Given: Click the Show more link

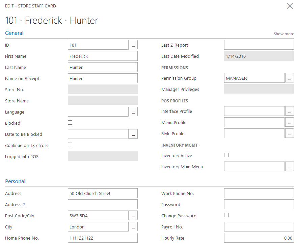Looking at the screenshot, I should [x=283, y=34].
